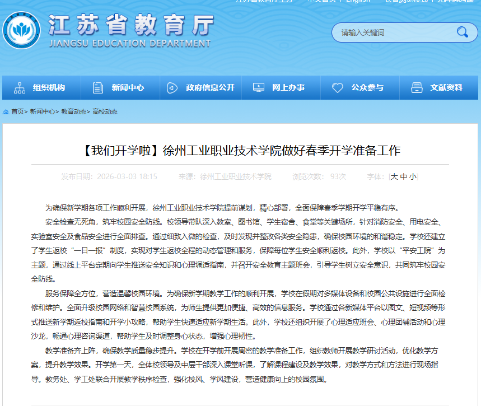481x406 pixels.
Task: Click the 政府信息公开 icon
Action: 171,88
